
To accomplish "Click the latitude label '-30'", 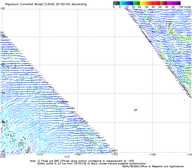I will [2, 151].
